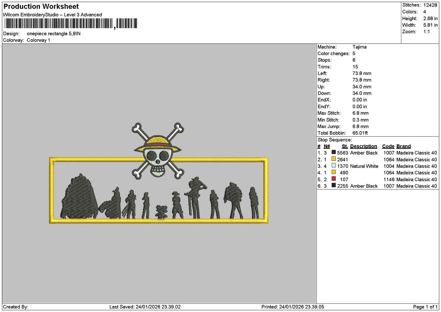Click code 1146 in stop 5 row
The height and width of the screenshot is (312, 441).
pyautogui.click(x=389, y=179)
